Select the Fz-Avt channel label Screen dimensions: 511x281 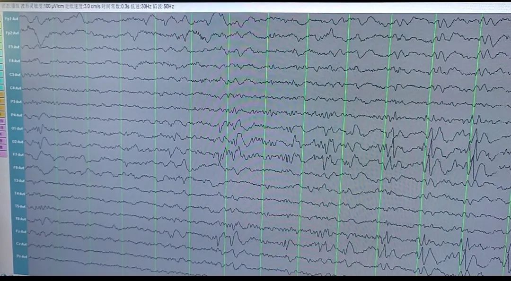pos(21,231)
